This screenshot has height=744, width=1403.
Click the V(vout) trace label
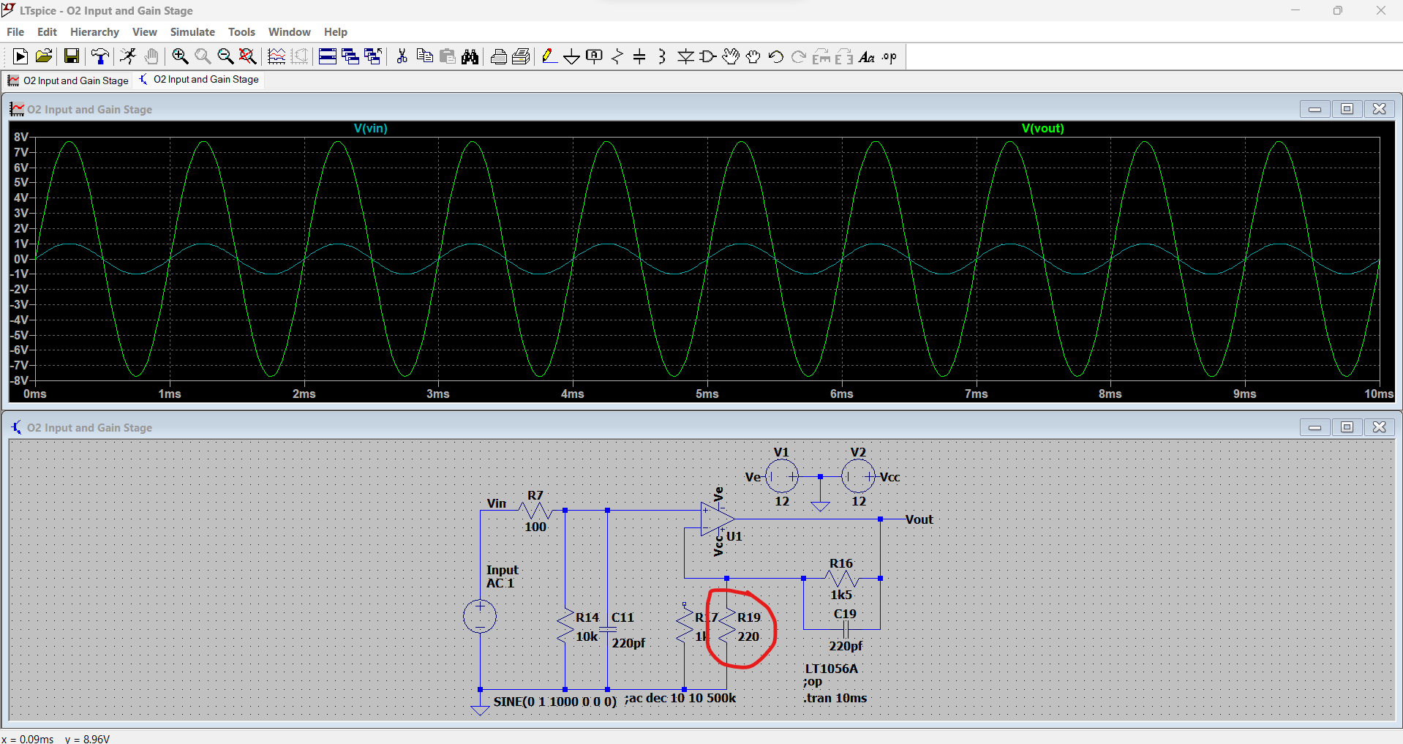1042,128
